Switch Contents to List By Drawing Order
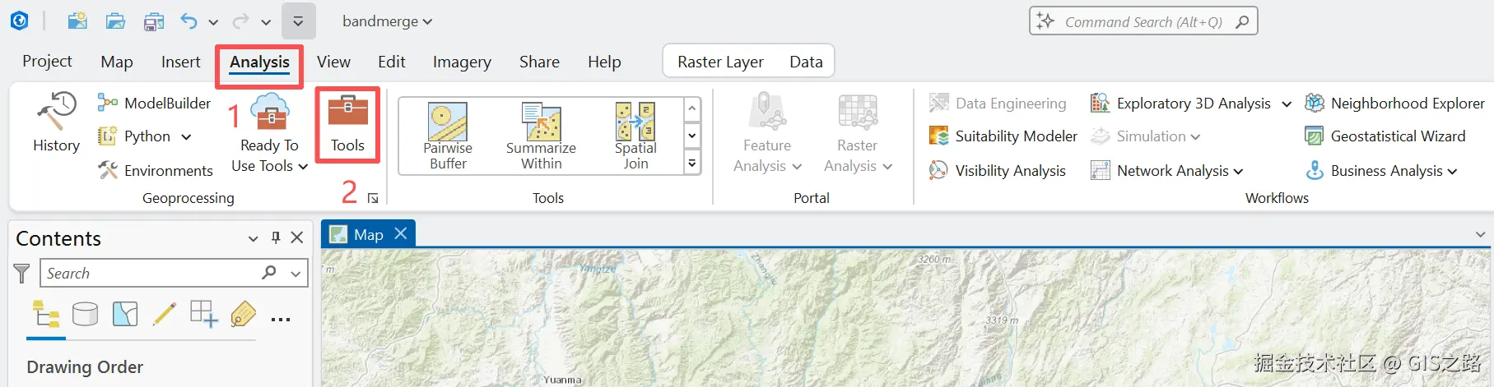This screenshot has height=387, width=1494. pyautogui.click(x=46, y=315)
